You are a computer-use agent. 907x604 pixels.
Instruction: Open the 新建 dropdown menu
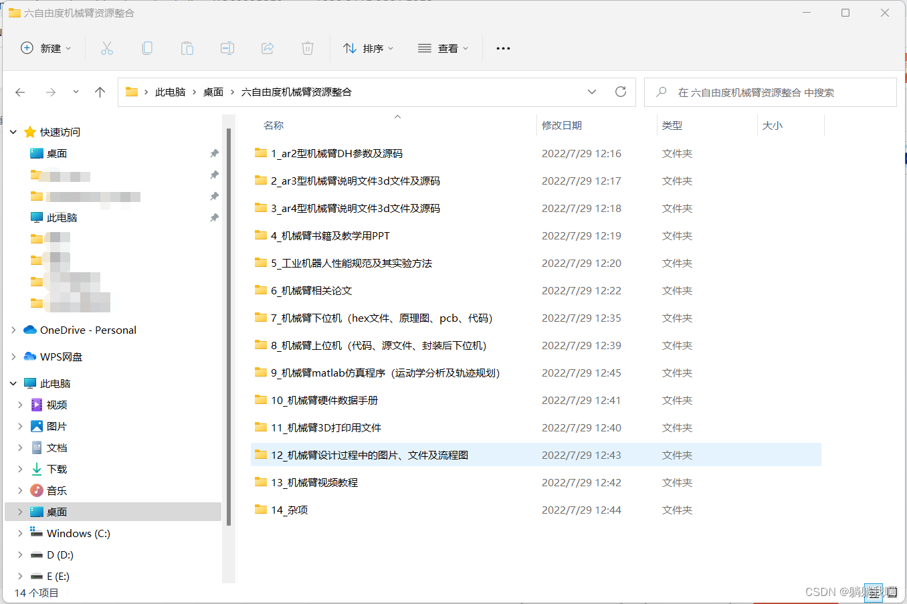(x=45, y=48)
